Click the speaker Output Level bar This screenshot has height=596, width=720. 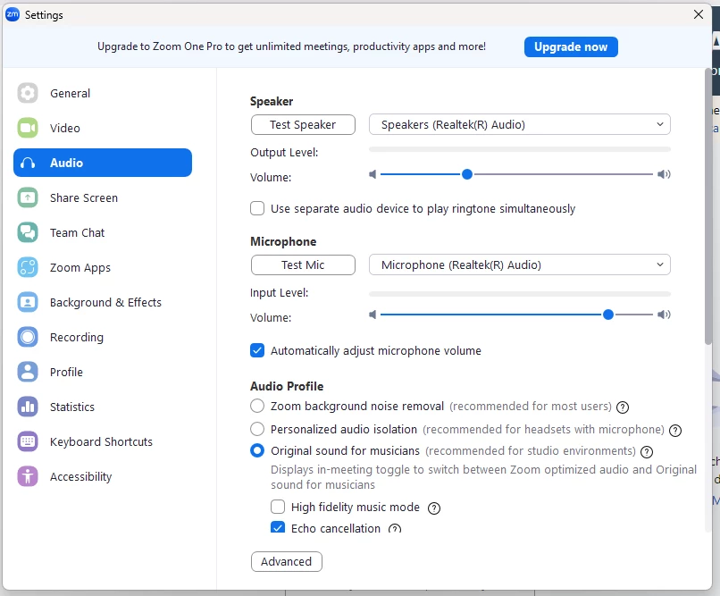tap(519, 150)
